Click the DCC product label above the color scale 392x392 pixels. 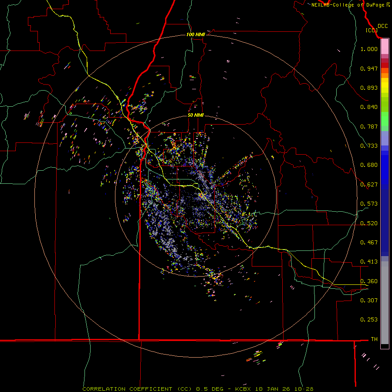click(382, 26)
